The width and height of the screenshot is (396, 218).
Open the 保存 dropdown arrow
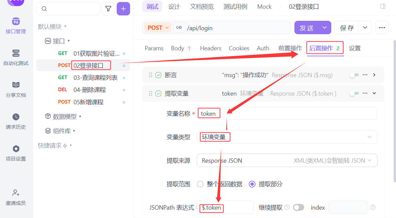coord(365,28)
